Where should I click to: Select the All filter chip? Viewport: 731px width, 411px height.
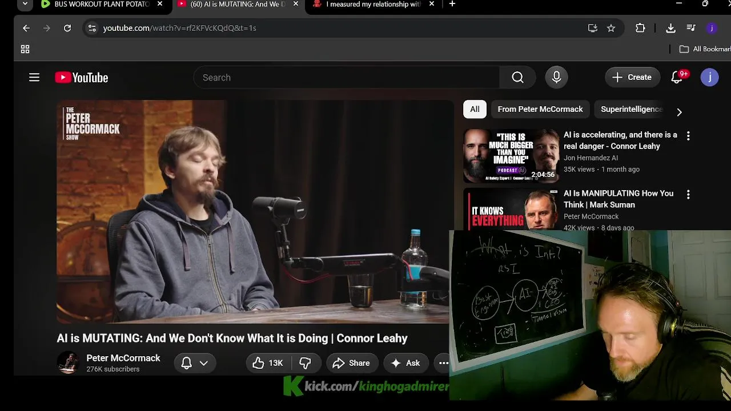(475, 109)
